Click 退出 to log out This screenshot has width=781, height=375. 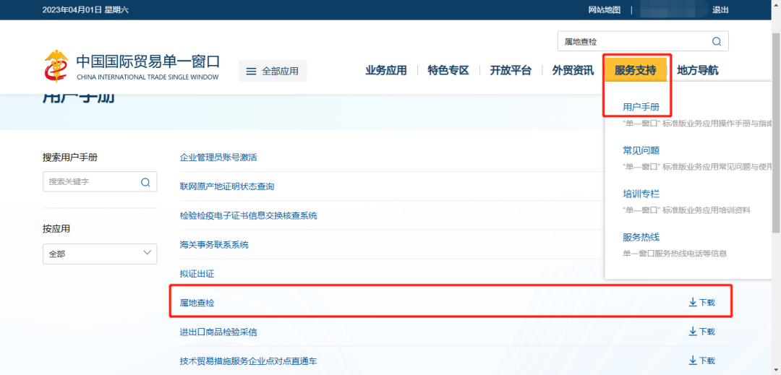point(720,9)
